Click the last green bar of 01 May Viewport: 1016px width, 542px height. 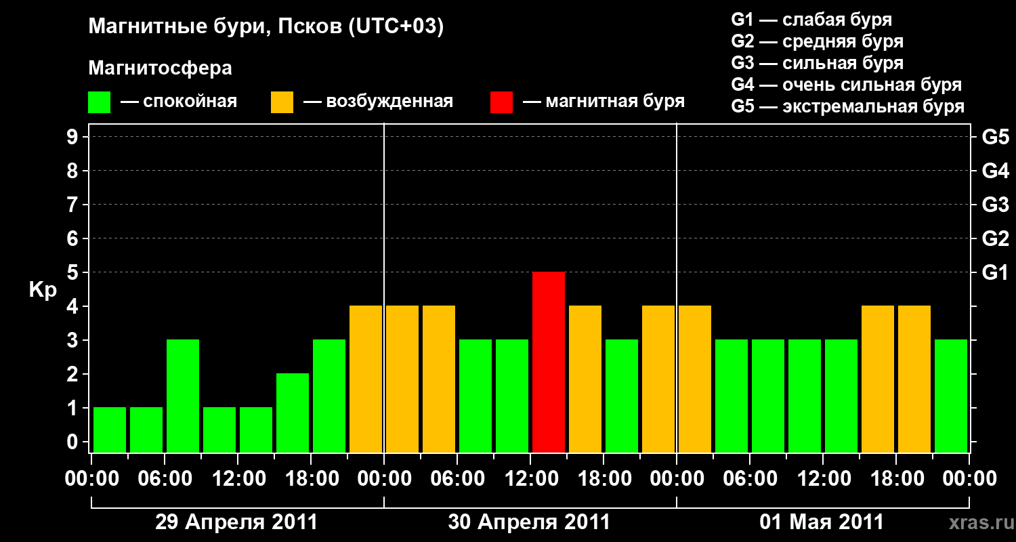click(951, 396)
